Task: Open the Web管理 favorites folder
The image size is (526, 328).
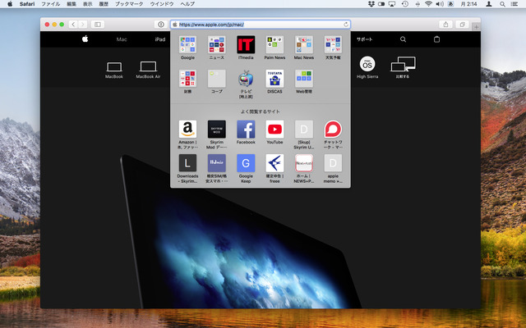Action: [304, 79]
